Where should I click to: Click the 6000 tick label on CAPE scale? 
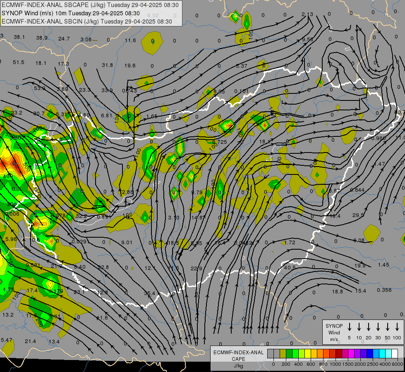coord(397,364)
